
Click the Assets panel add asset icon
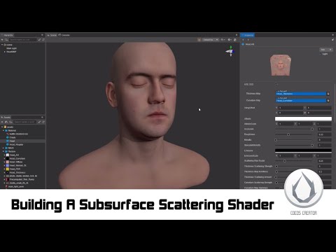coord(2,122)
